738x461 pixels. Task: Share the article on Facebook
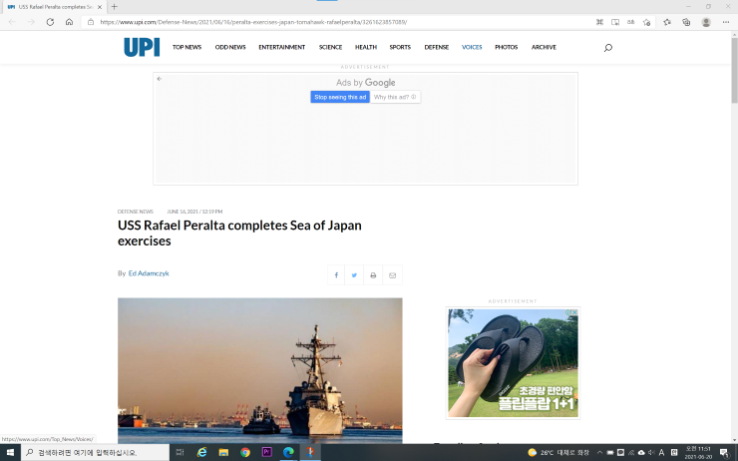336,275
